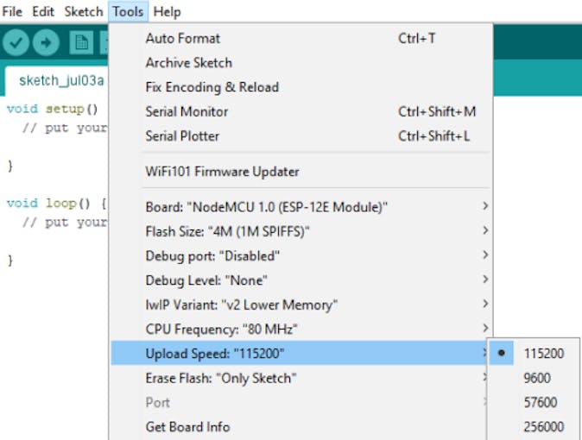Click the Upload arrow button
The image size is (582, 440).
pos(45,41)
